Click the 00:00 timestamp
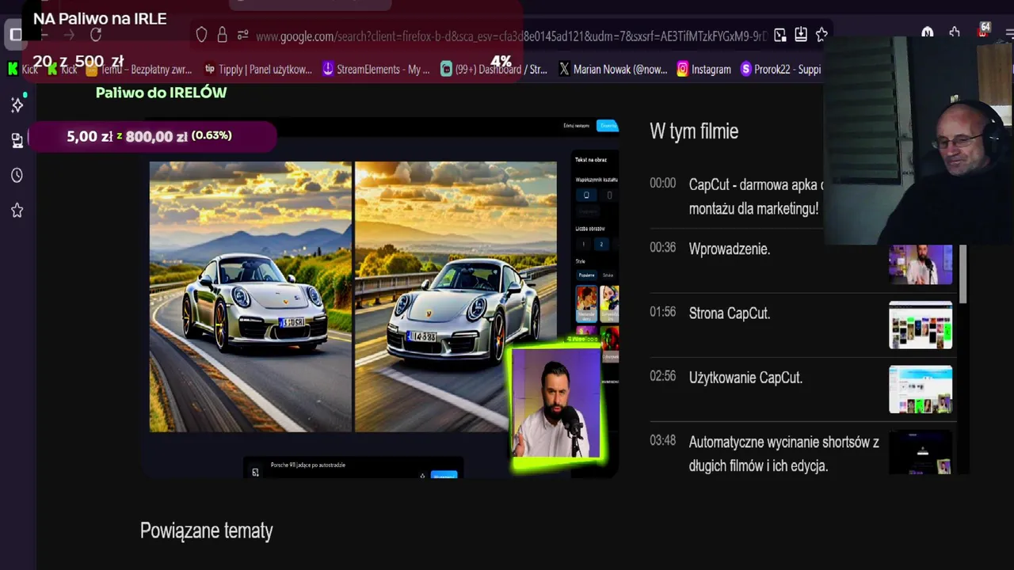Viewport: 1014px width, 570px height. tap(663, 183)
